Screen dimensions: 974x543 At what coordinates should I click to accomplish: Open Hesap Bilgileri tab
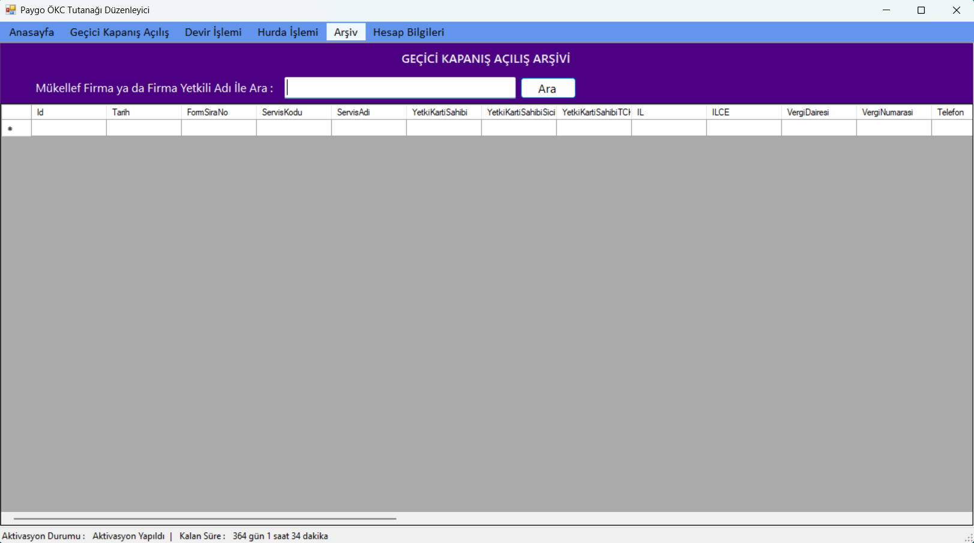pos(409,32)
